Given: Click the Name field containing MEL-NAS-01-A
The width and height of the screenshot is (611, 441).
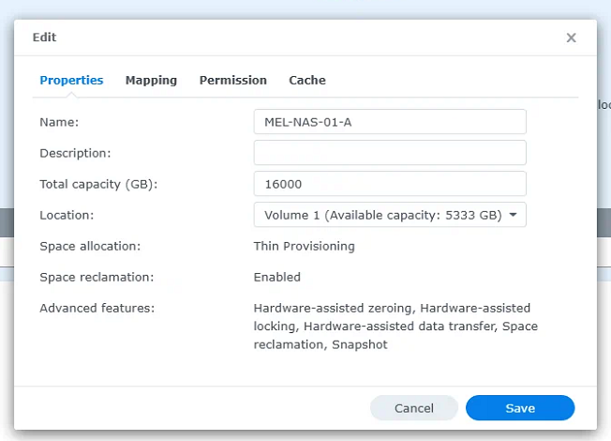Looking at the screenshot, I should tap(389, 122).
